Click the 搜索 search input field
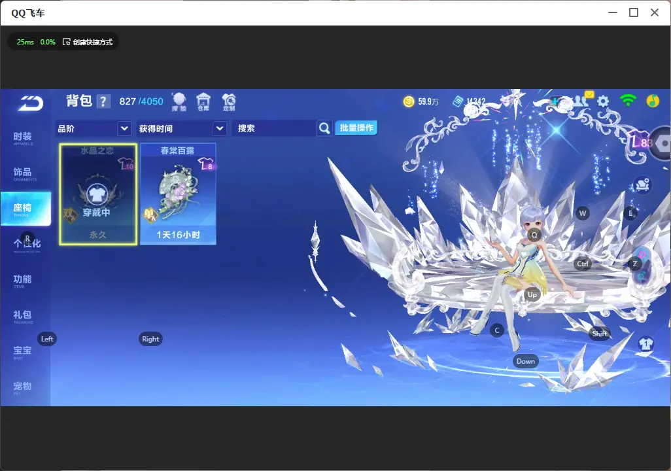 [274, 128]
